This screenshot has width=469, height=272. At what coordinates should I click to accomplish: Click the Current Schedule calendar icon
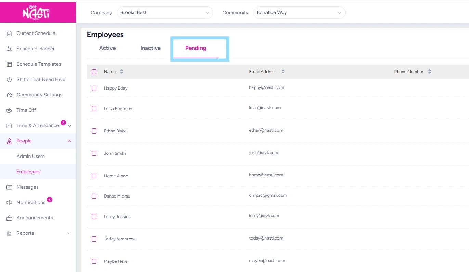pyautogui.click(x=9, y=33)
